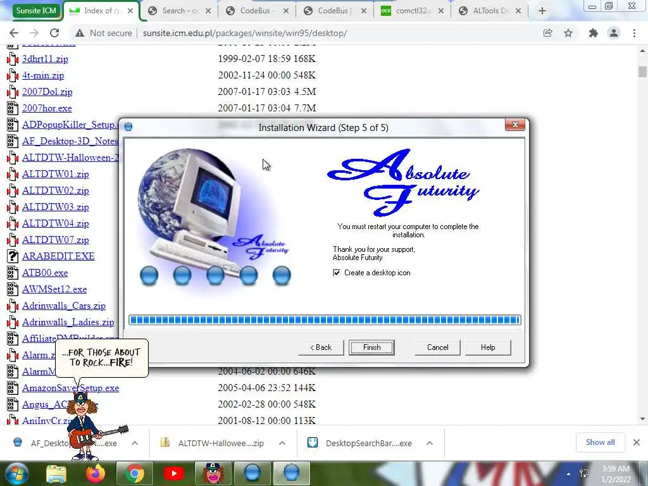648x486 pixels.
Task: Open ALTDTW04.zip link
Action: click(x=56, y=223)
